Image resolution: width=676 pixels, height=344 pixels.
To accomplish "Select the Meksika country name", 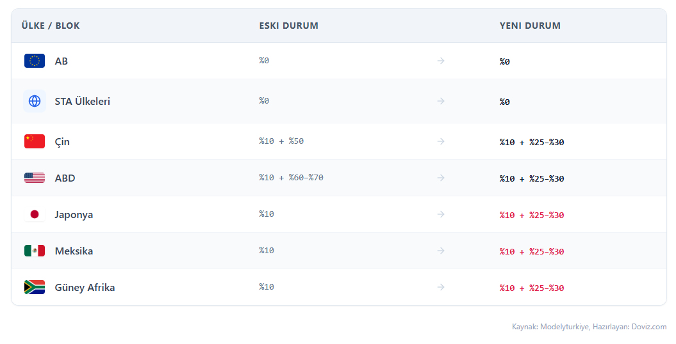I will [74, 251].
